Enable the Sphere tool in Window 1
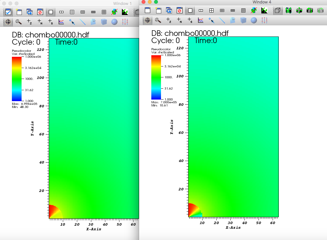327x240 pixels. (x=114, y=22)
